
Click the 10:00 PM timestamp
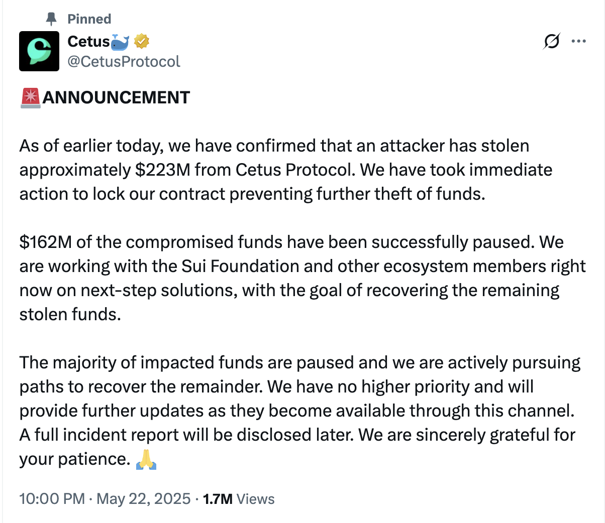tap(52, 499)
